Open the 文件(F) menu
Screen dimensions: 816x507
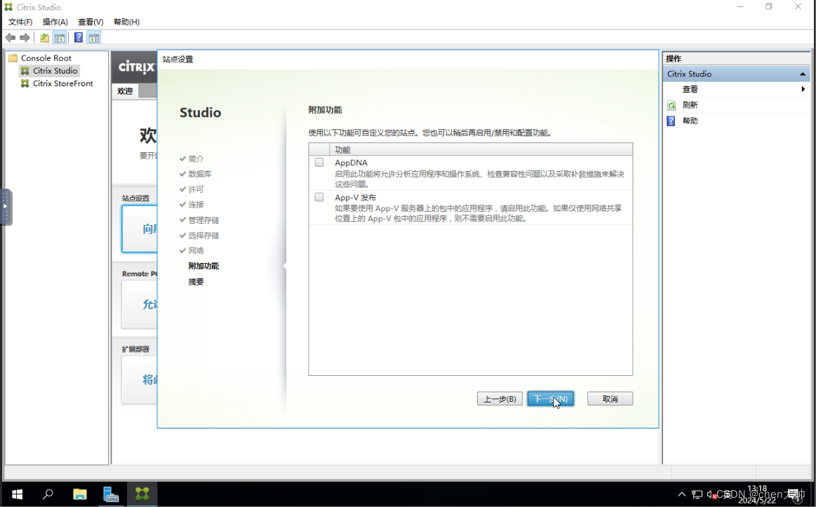click(x=20, y=22)
